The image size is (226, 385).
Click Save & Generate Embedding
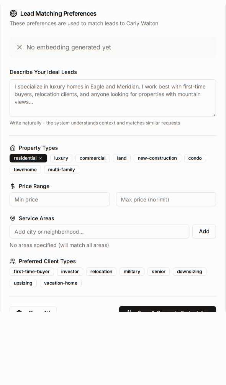coord(167,310)
